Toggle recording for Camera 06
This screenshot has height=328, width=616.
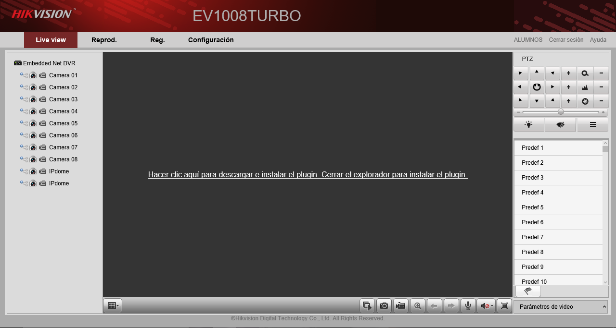click(x=42, y=135)
